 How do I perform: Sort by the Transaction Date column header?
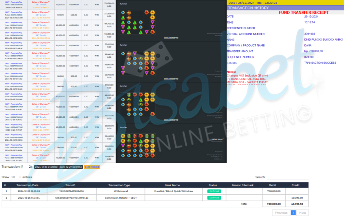28,185
